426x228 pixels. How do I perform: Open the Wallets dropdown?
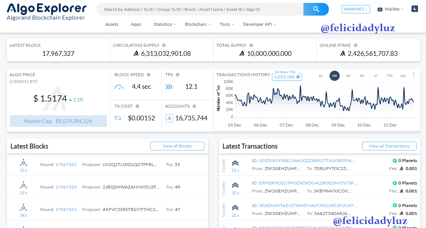[x=390, y=9]
